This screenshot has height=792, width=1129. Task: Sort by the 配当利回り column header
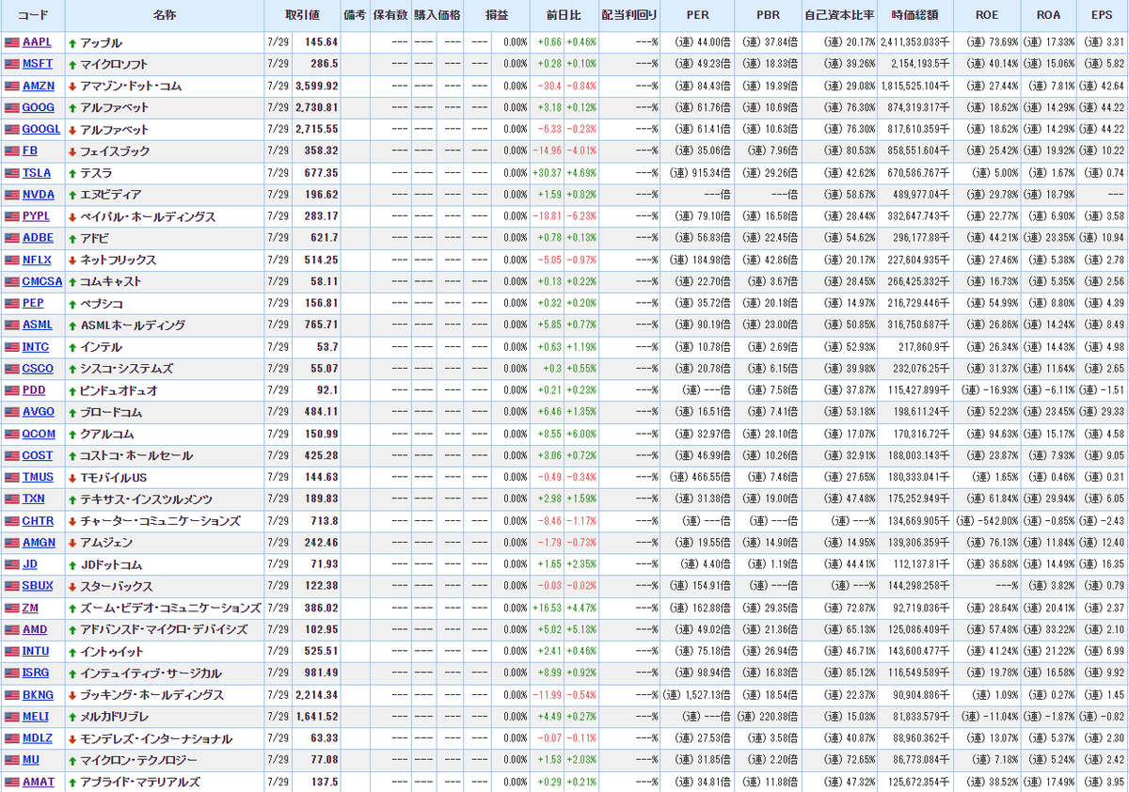point(629,16)
